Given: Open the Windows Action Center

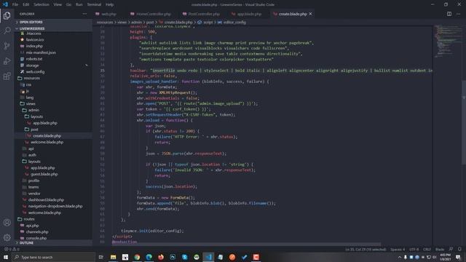Looking at the screenshot, I should 458,257.
